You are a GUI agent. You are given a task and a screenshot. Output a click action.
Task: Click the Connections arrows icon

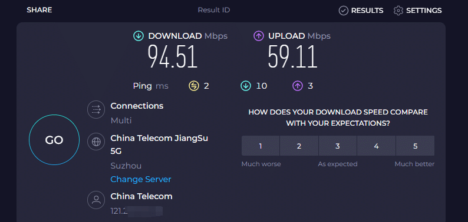(96, 109)
